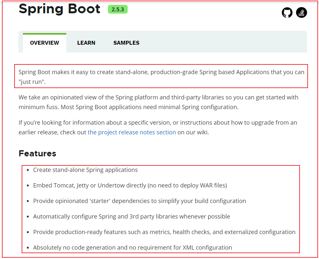Open the project release notes section link
The image size is (319, 259).
tap(132, 132)
